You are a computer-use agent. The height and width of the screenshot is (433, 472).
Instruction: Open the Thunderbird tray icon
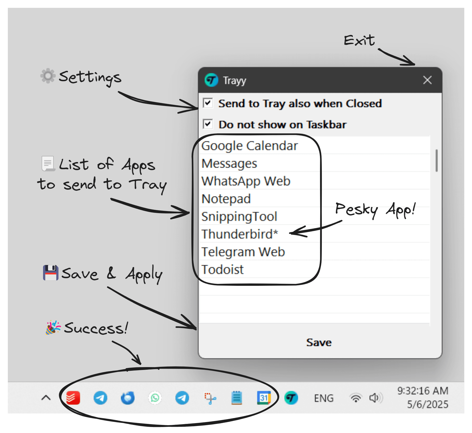tap(128, 398)
